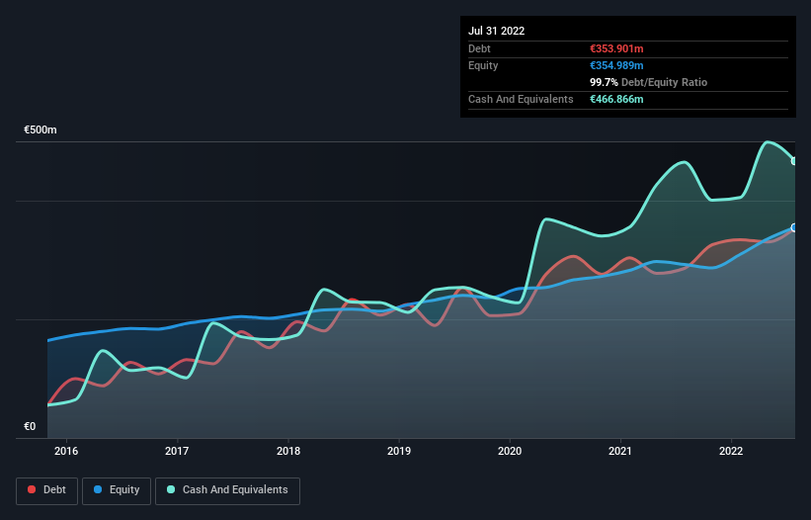Click the Jul 31 2022 tooltip date
This screenshot has width=811, height=520.
tap(497, 31)
